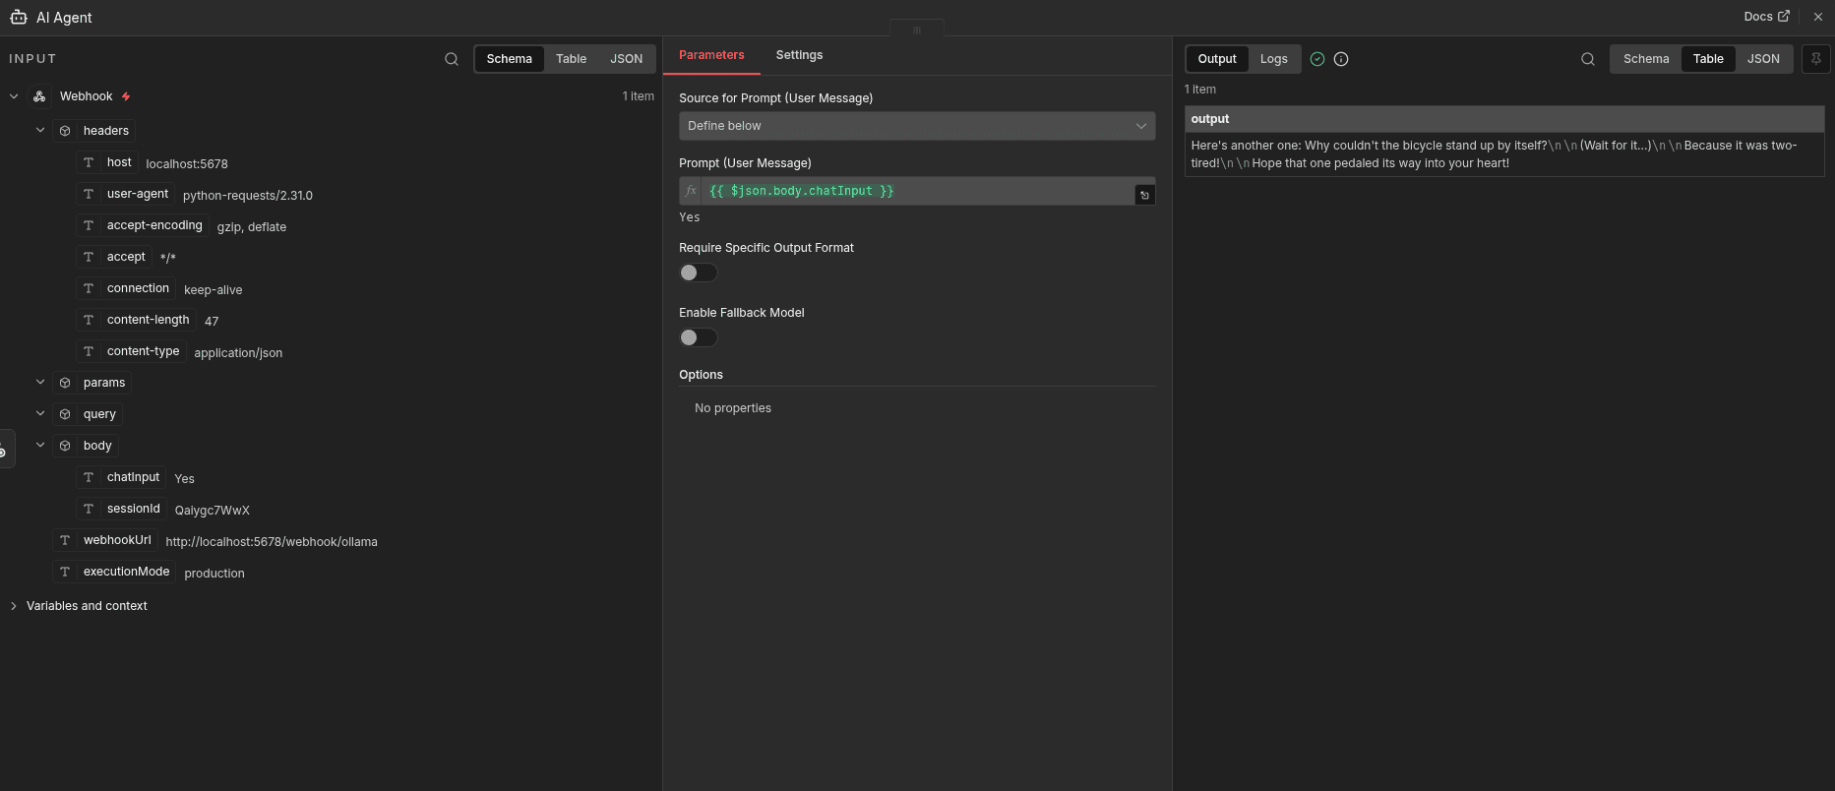Screen dimensions: 1835x791
Task: Collapse the headers section
Action: pos(40,130)
